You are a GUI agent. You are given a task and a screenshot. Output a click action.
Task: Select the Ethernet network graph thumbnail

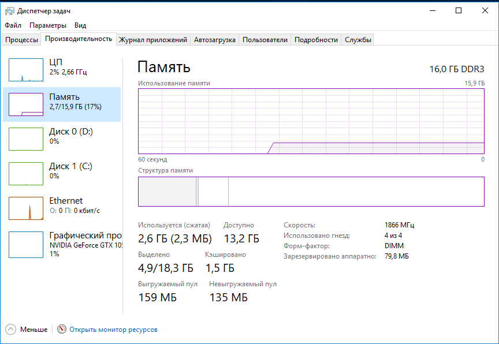tap(26, 208)
